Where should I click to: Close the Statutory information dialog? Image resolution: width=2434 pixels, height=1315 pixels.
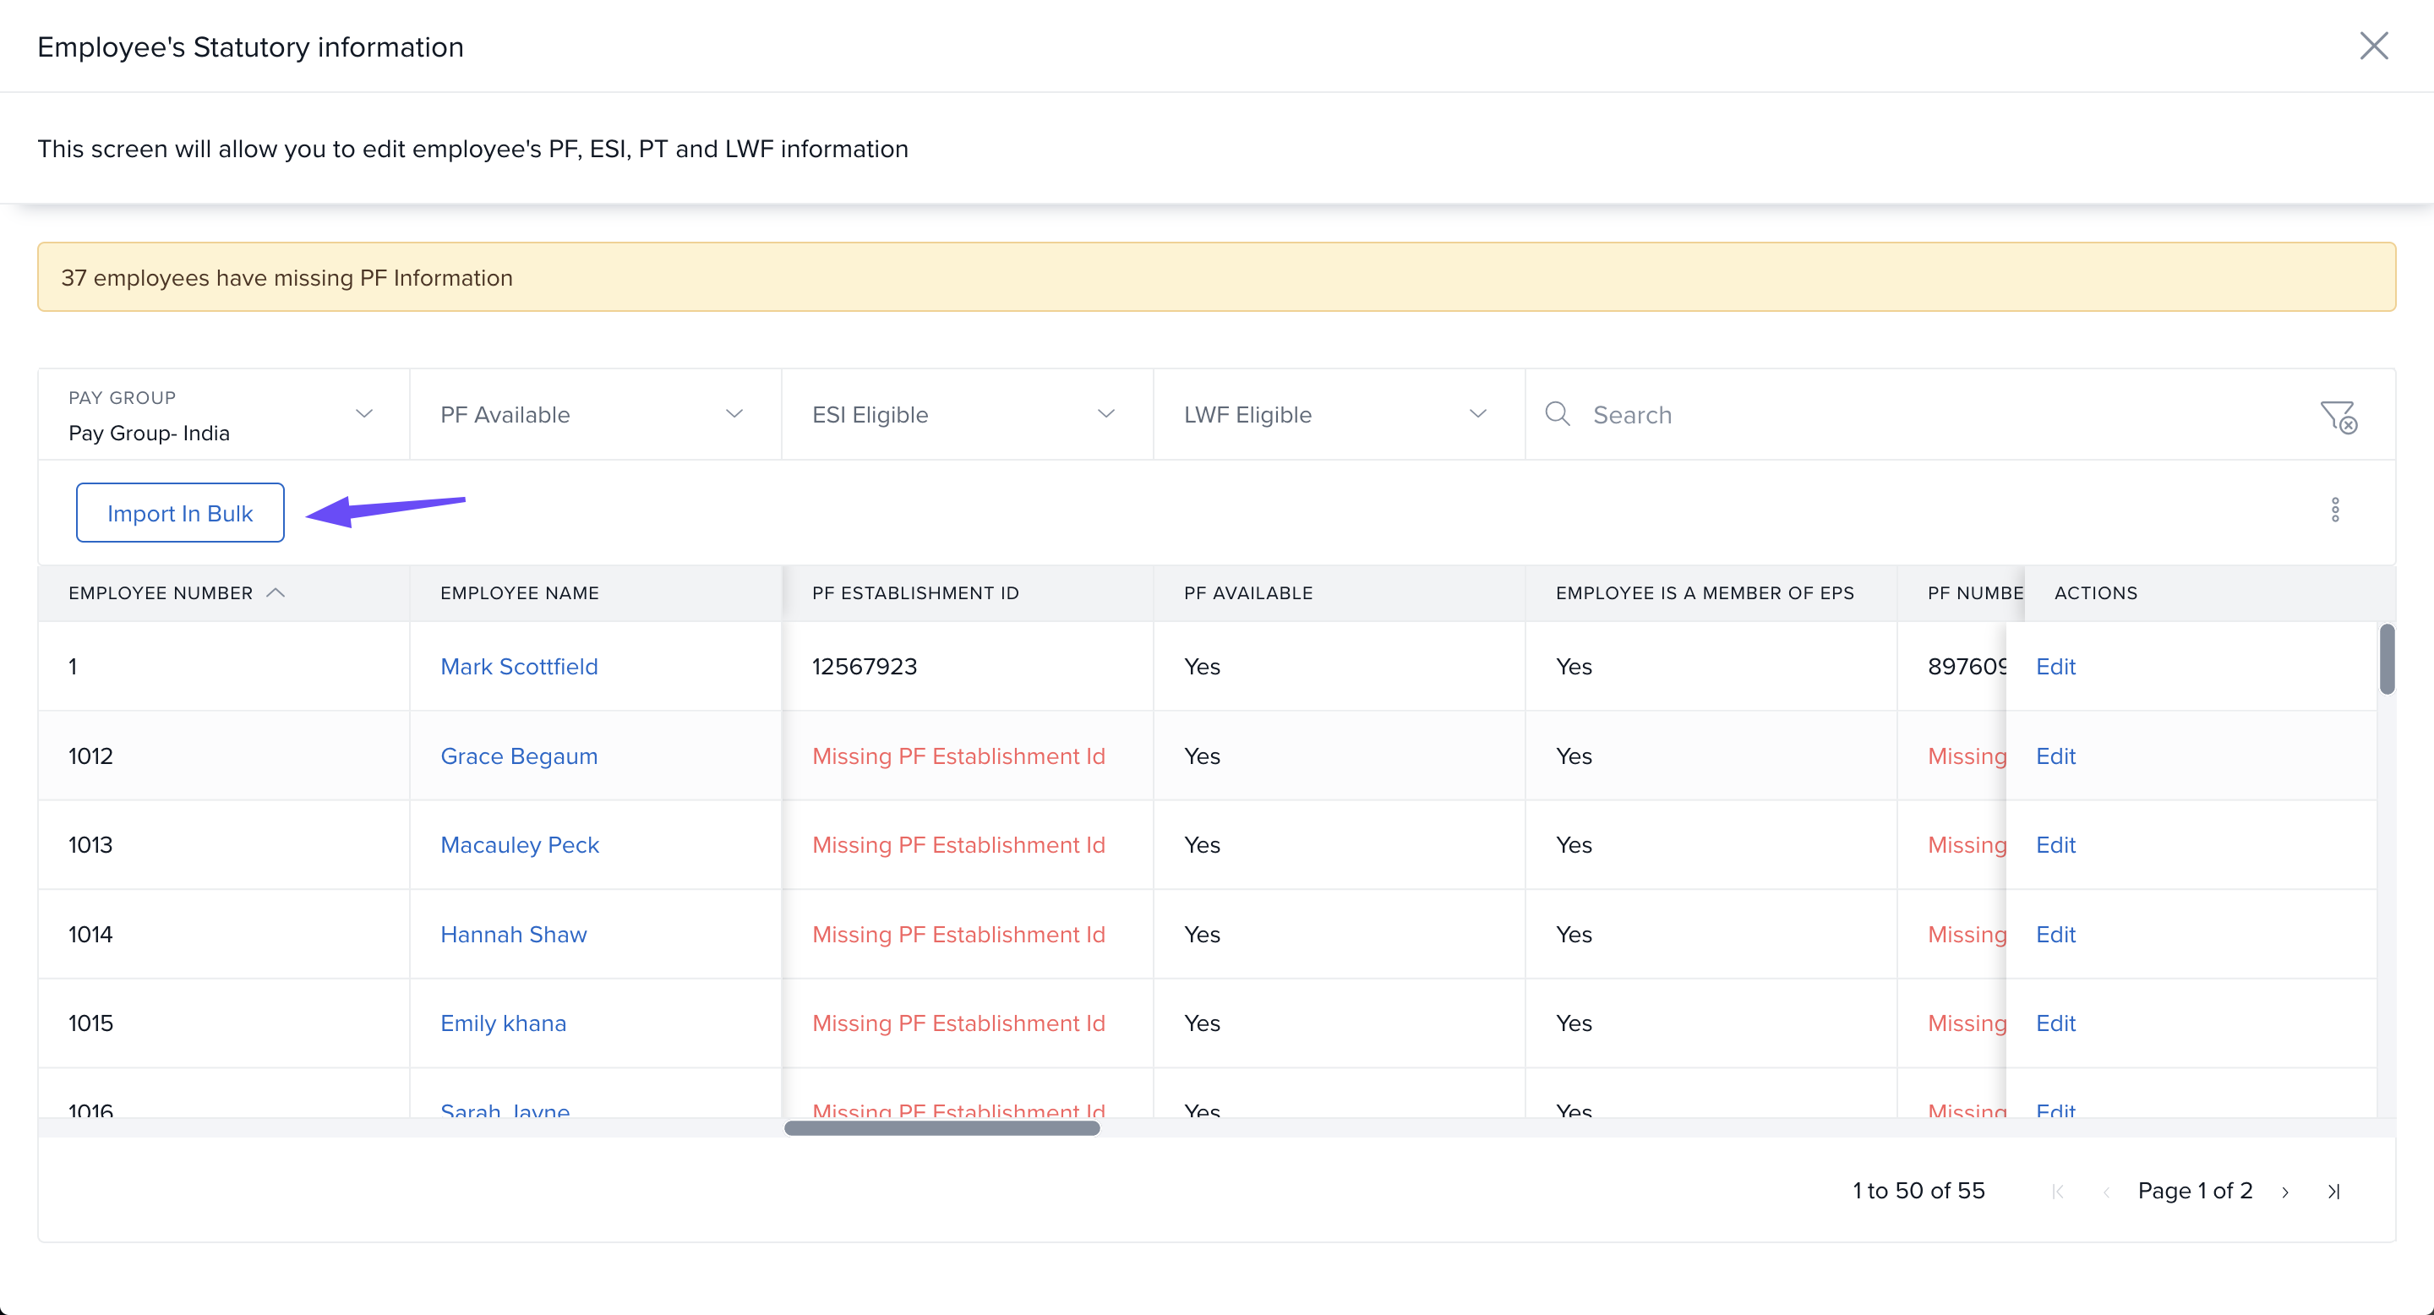(x=2372, y=46)
